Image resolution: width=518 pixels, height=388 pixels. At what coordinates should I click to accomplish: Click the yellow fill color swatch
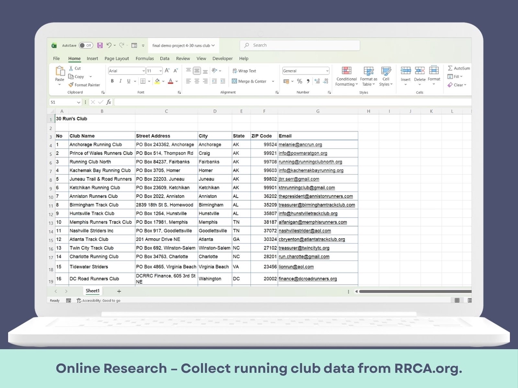[x=157, y=81]
